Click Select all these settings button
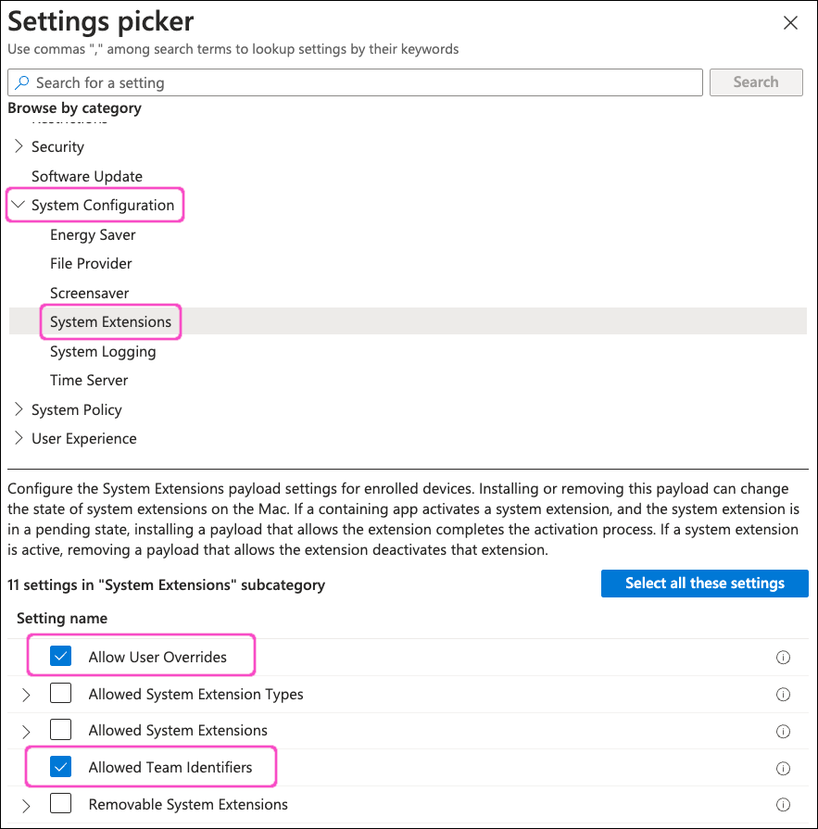The width and height of the screenshot is (818, 829). pyautogui.click(x=704, y=584)
